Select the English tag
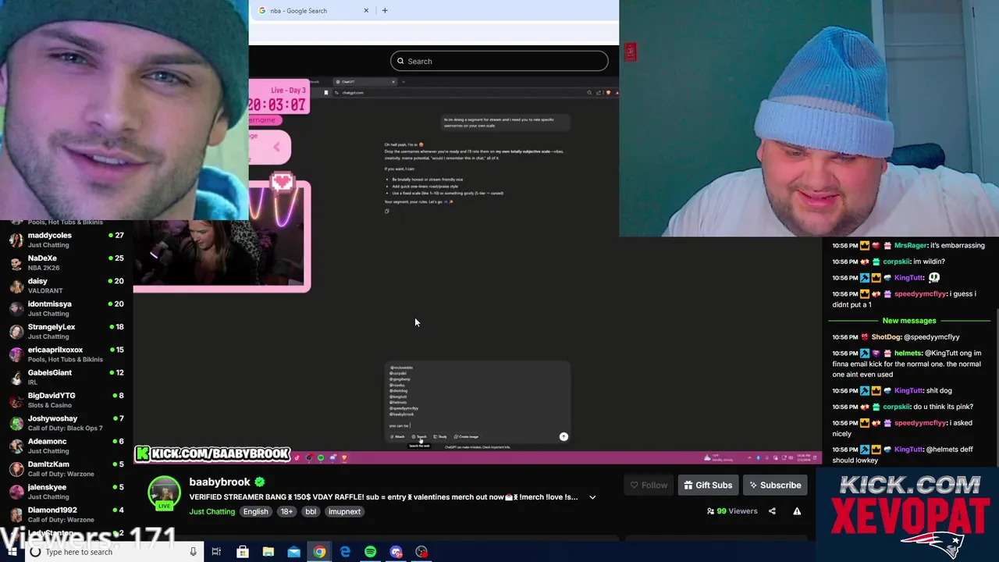The width and height of the screenshot is (999, 562). click(x=255, y=512)
